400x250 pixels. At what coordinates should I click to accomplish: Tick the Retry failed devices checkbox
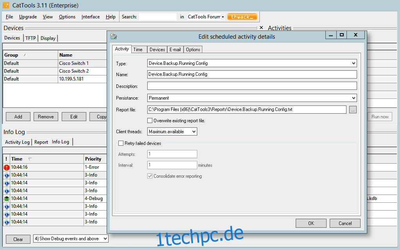click(121, 143)
